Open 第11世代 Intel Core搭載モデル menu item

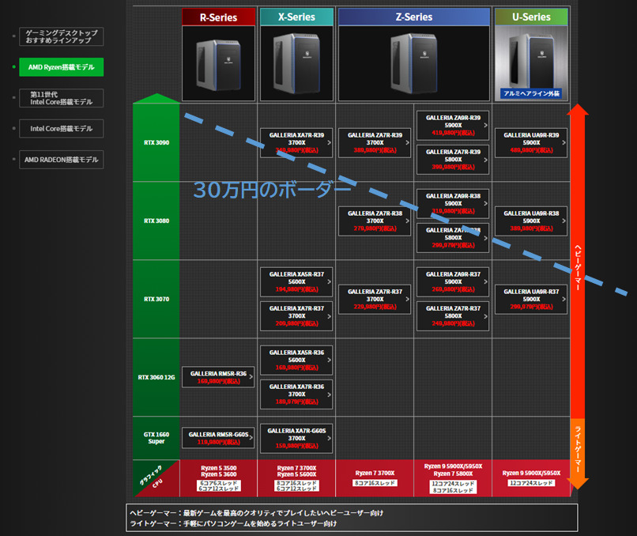click(62, 98)
